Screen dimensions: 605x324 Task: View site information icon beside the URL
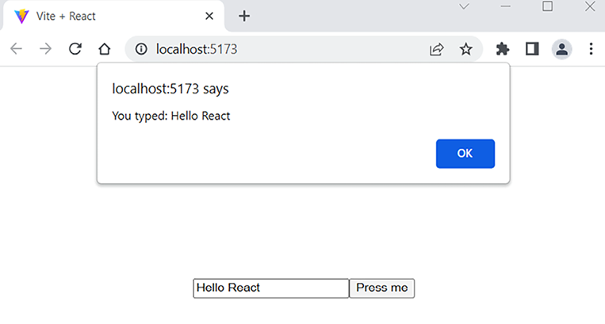[142, 49]
